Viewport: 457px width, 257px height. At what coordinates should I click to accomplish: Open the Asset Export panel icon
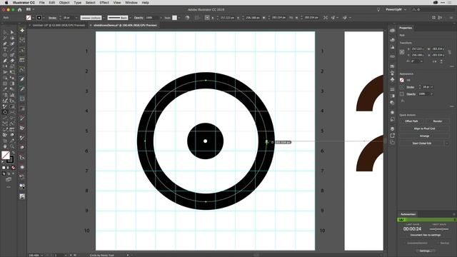[x=392, y=136]
